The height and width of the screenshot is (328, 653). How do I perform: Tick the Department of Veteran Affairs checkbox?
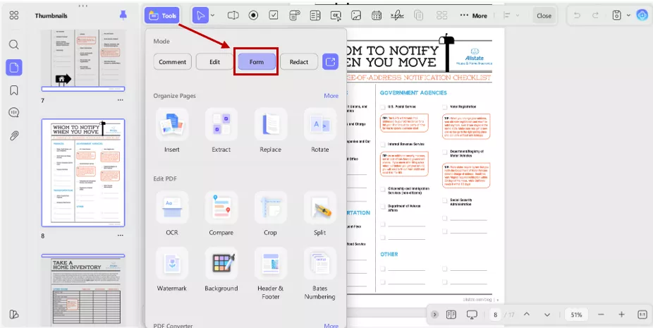click(383, 206)
